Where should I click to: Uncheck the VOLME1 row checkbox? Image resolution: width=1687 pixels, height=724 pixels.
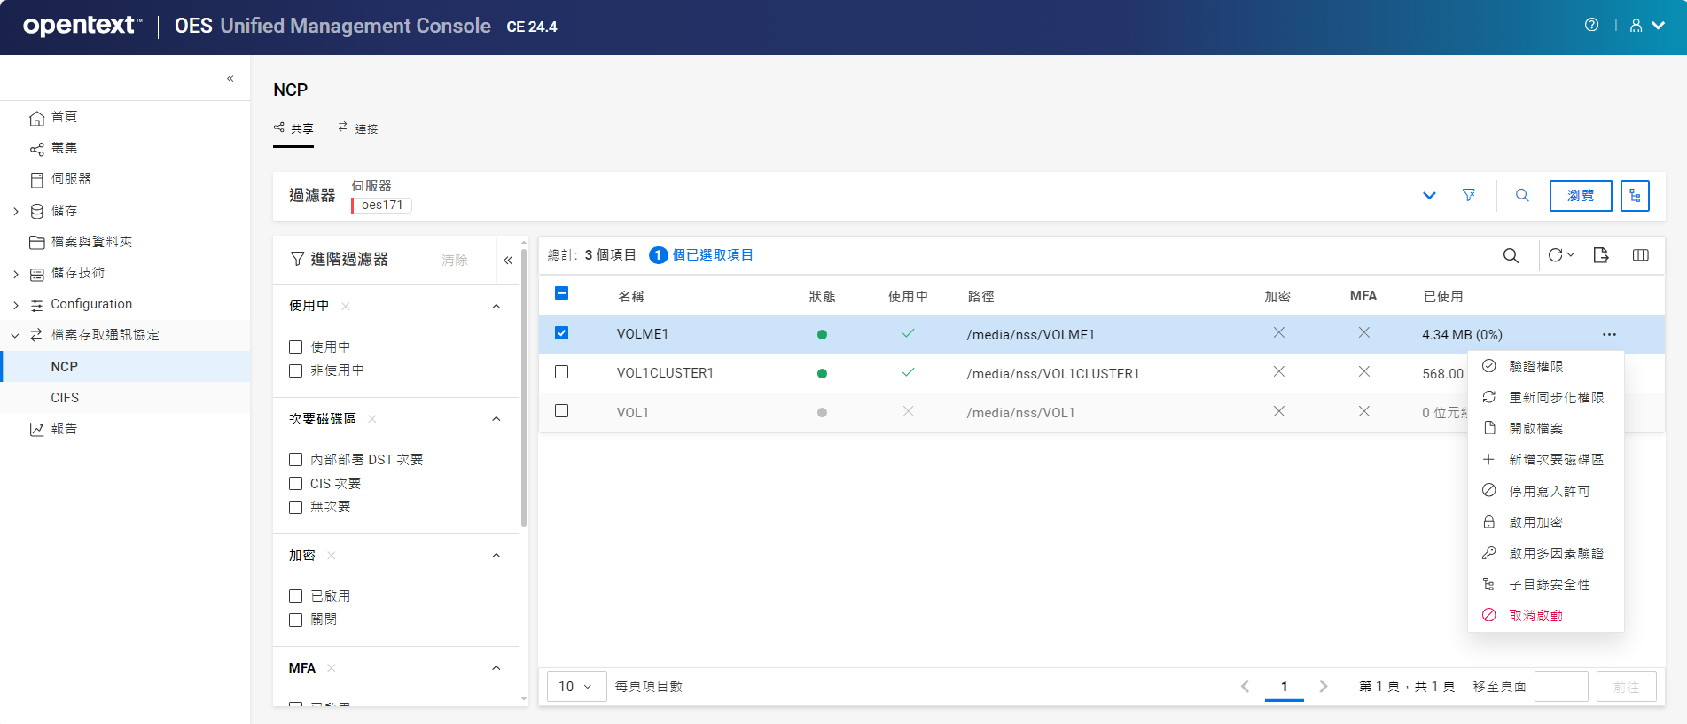[x=561, y=333]
